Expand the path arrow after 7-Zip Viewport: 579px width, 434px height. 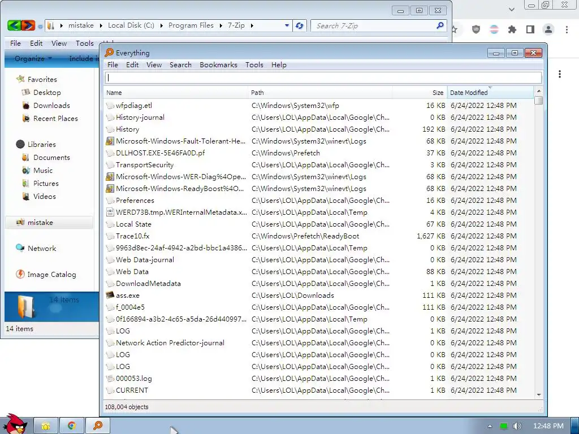pos(252,25)
